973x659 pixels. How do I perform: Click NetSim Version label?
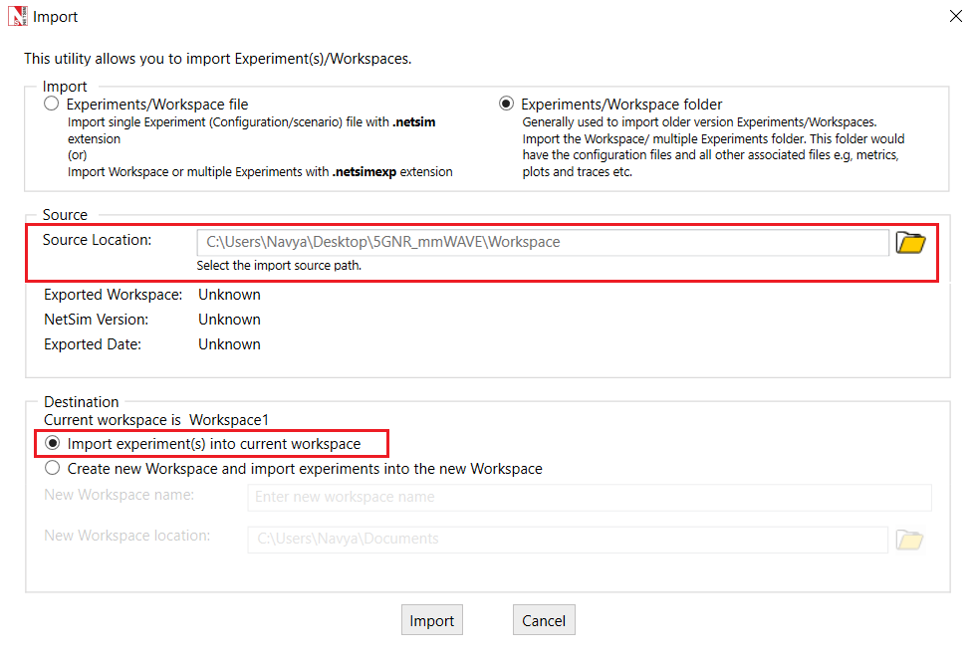pos(97,320)
